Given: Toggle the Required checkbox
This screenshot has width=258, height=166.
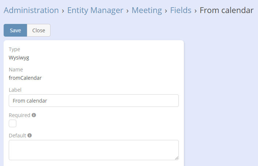Looking at the screenshot, I should click(13, 124).
